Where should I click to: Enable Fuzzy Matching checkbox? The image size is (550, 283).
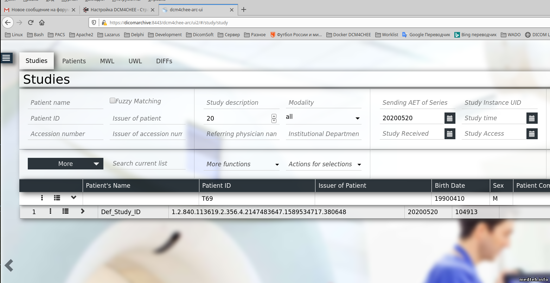tap(113, 101)
